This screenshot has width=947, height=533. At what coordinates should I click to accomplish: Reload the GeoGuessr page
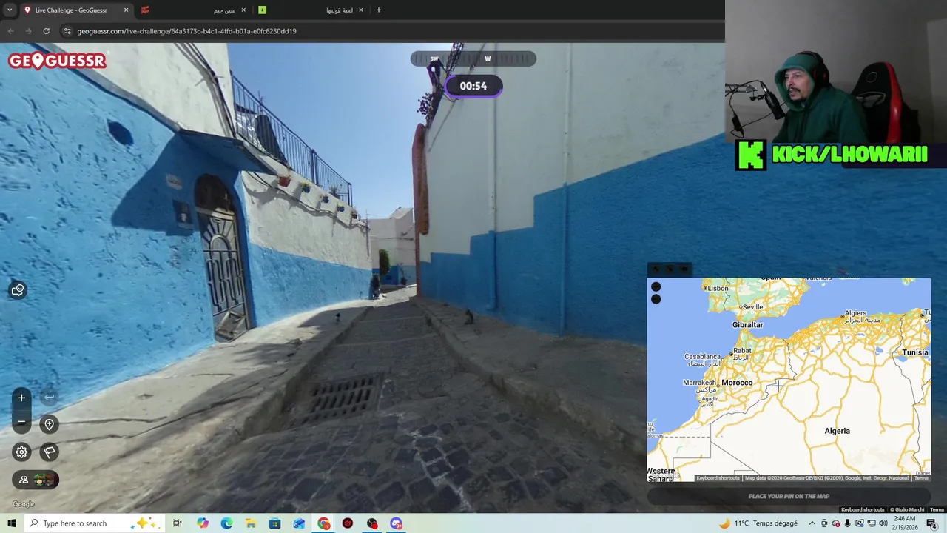point(46,31)
